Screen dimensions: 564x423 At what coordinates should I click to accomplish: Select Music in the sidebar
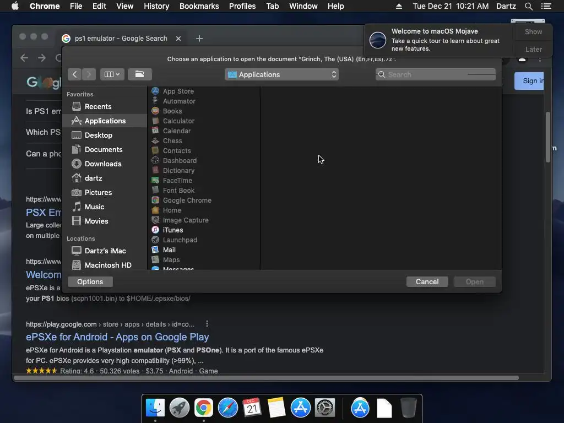(x=105, y=207)
